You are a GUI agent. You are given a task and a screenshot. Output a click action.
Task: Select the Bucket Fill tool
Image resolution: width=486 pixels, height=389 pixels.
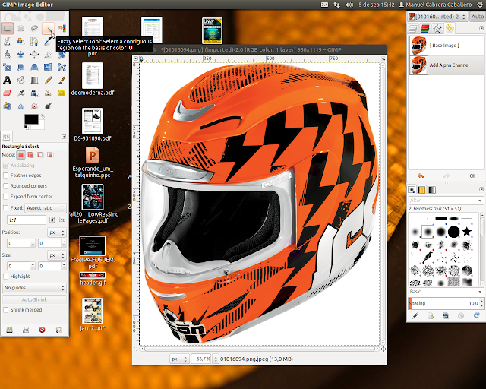21,80
